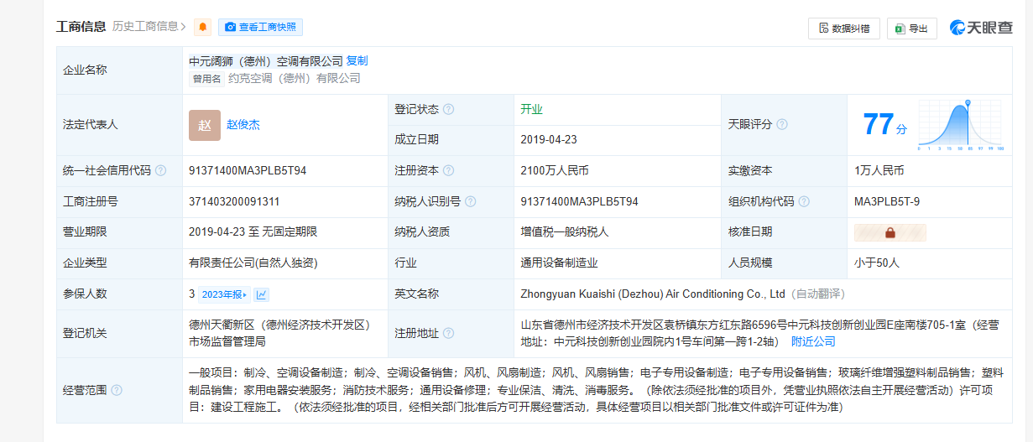Click the 天眼查 logo
The image size is (1033, 442).
981,28
